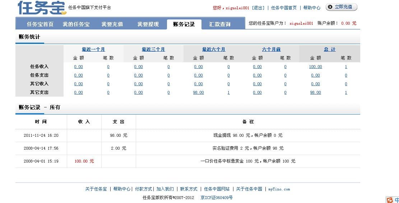
Task: Open myTino.com footer link
Action: (279, 189)
